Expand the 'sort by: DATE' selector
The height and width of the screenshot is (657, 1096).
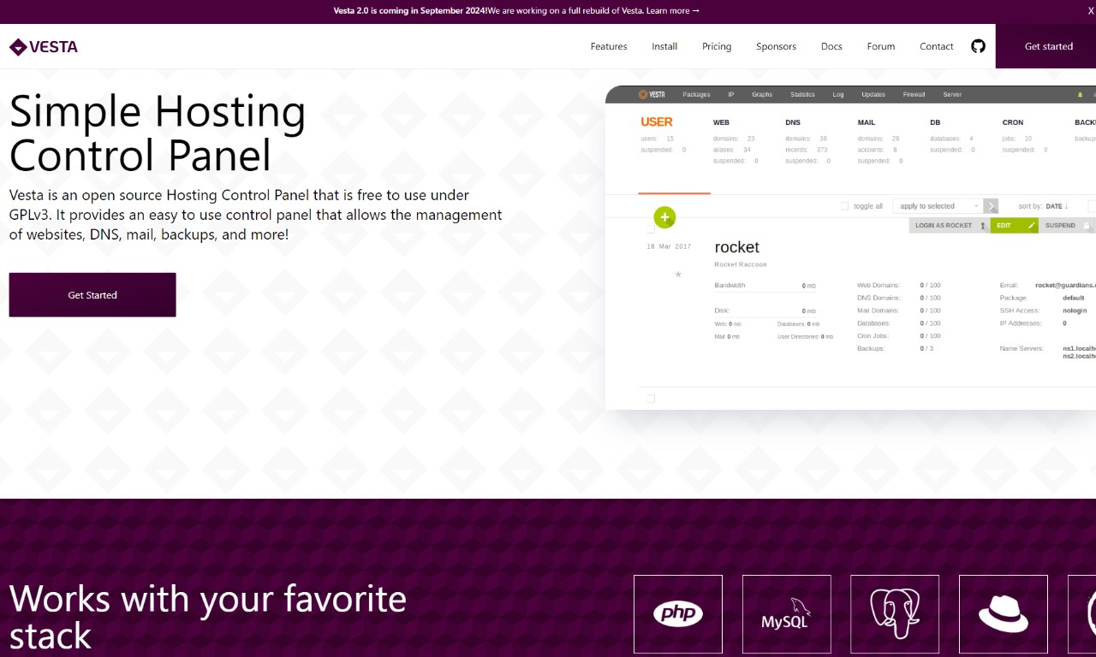point(1043,206)
